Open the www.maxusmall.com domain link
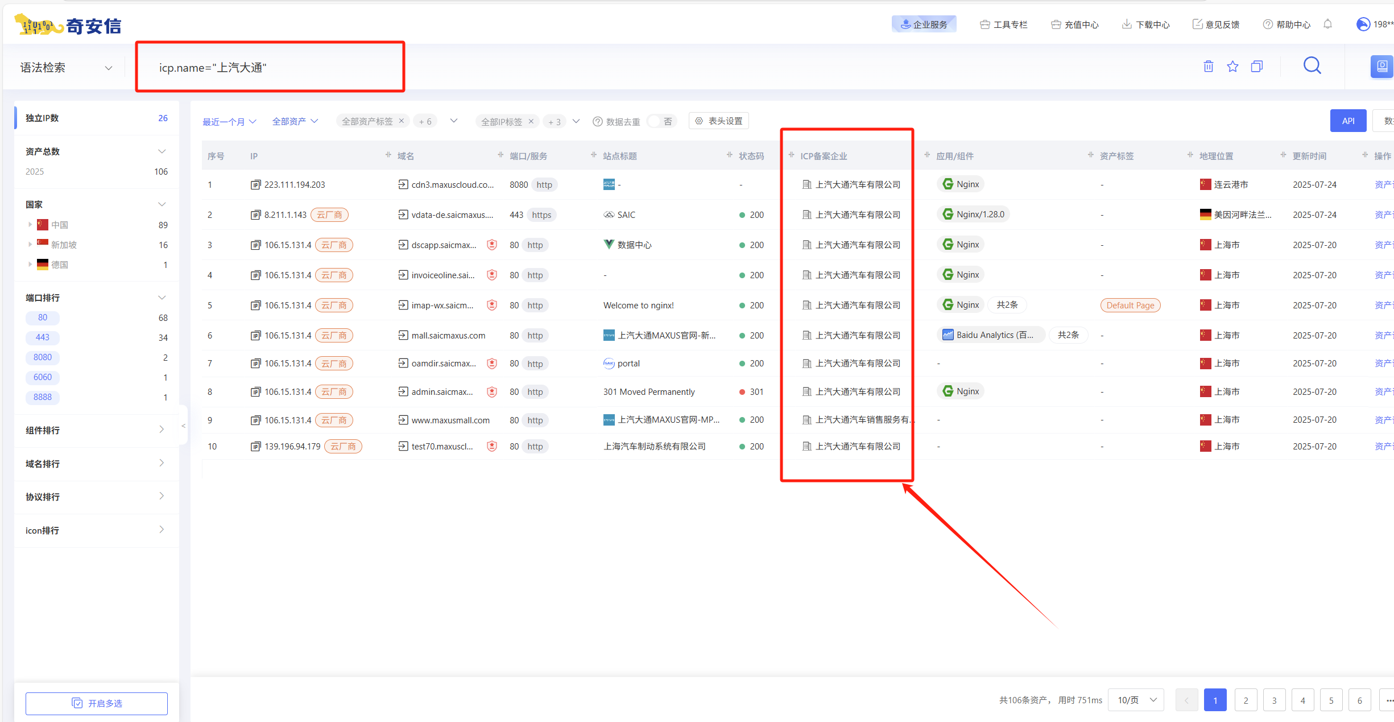Screen dimensions: 1394x722 coord(450,420)
